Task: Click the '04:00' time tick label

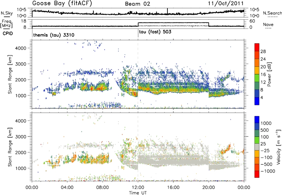Action: coord(67,188)
